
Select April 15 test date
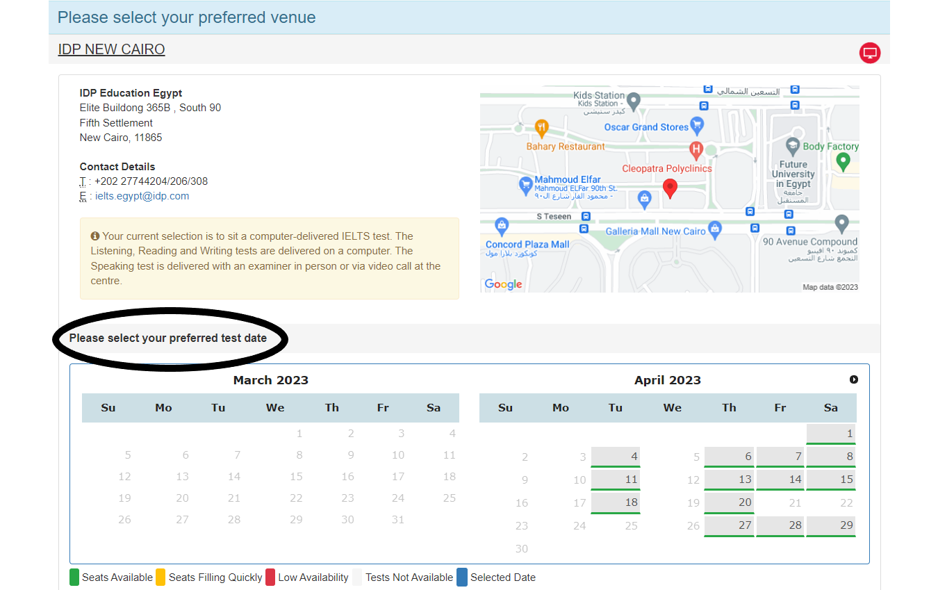[831, 480]
